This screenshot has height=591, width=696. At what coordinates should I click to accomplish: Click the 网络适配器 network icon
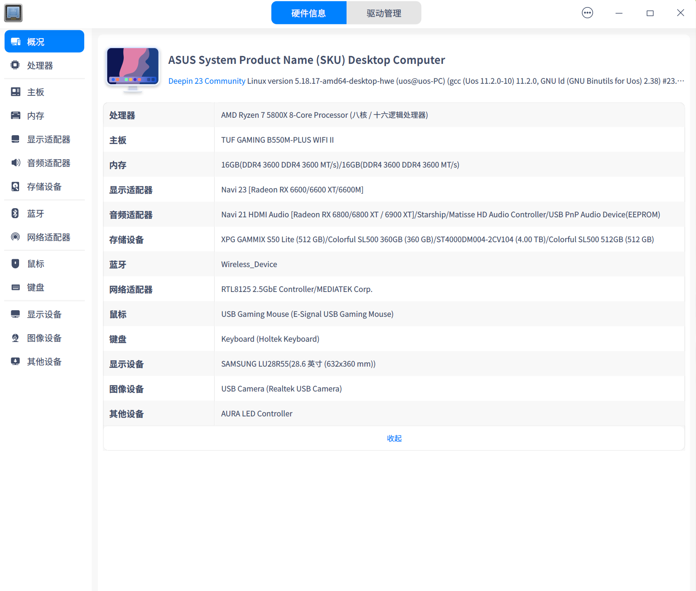coord(15,237)
